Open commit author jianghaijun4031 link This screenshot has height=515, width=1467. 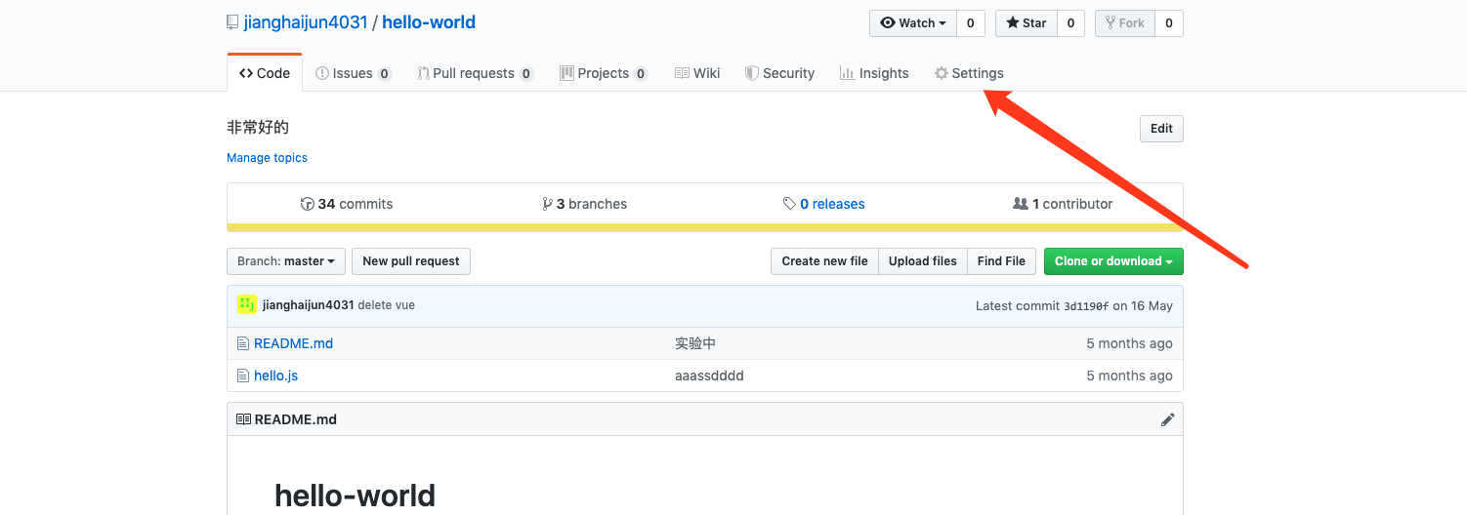308,305
